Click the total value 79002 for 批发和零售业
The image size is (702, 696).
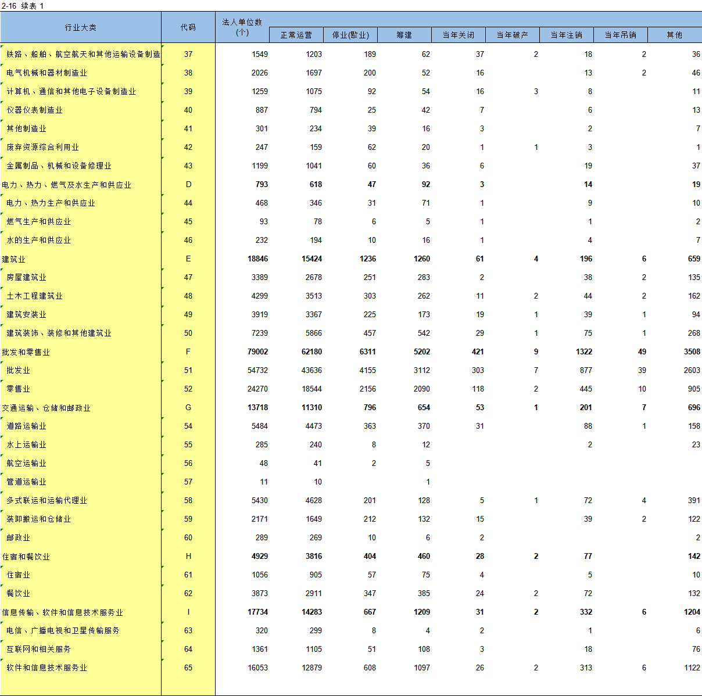pos(257,351)
